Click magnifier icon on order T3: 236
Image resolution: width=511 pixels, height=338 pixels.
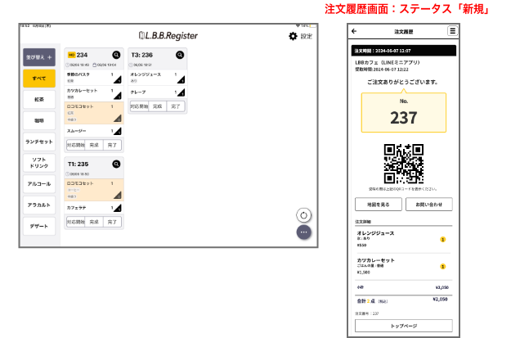click(181, 55)
